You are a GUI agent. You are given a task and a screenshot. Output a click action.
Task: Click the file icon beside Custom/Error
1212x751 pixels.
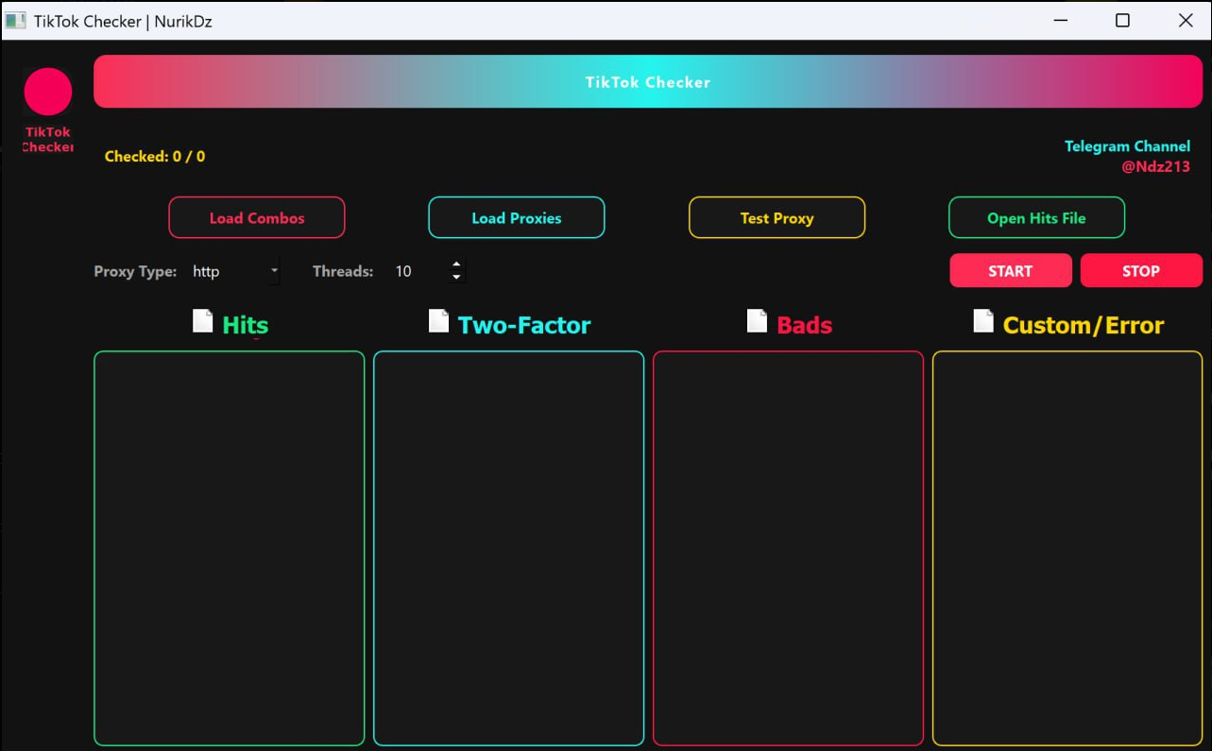coord(983,321)
